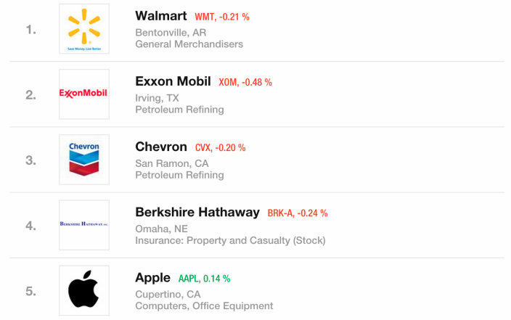Click the XOM stock ticker quote
The image size is (511, 320).
(x=245, y=82)
